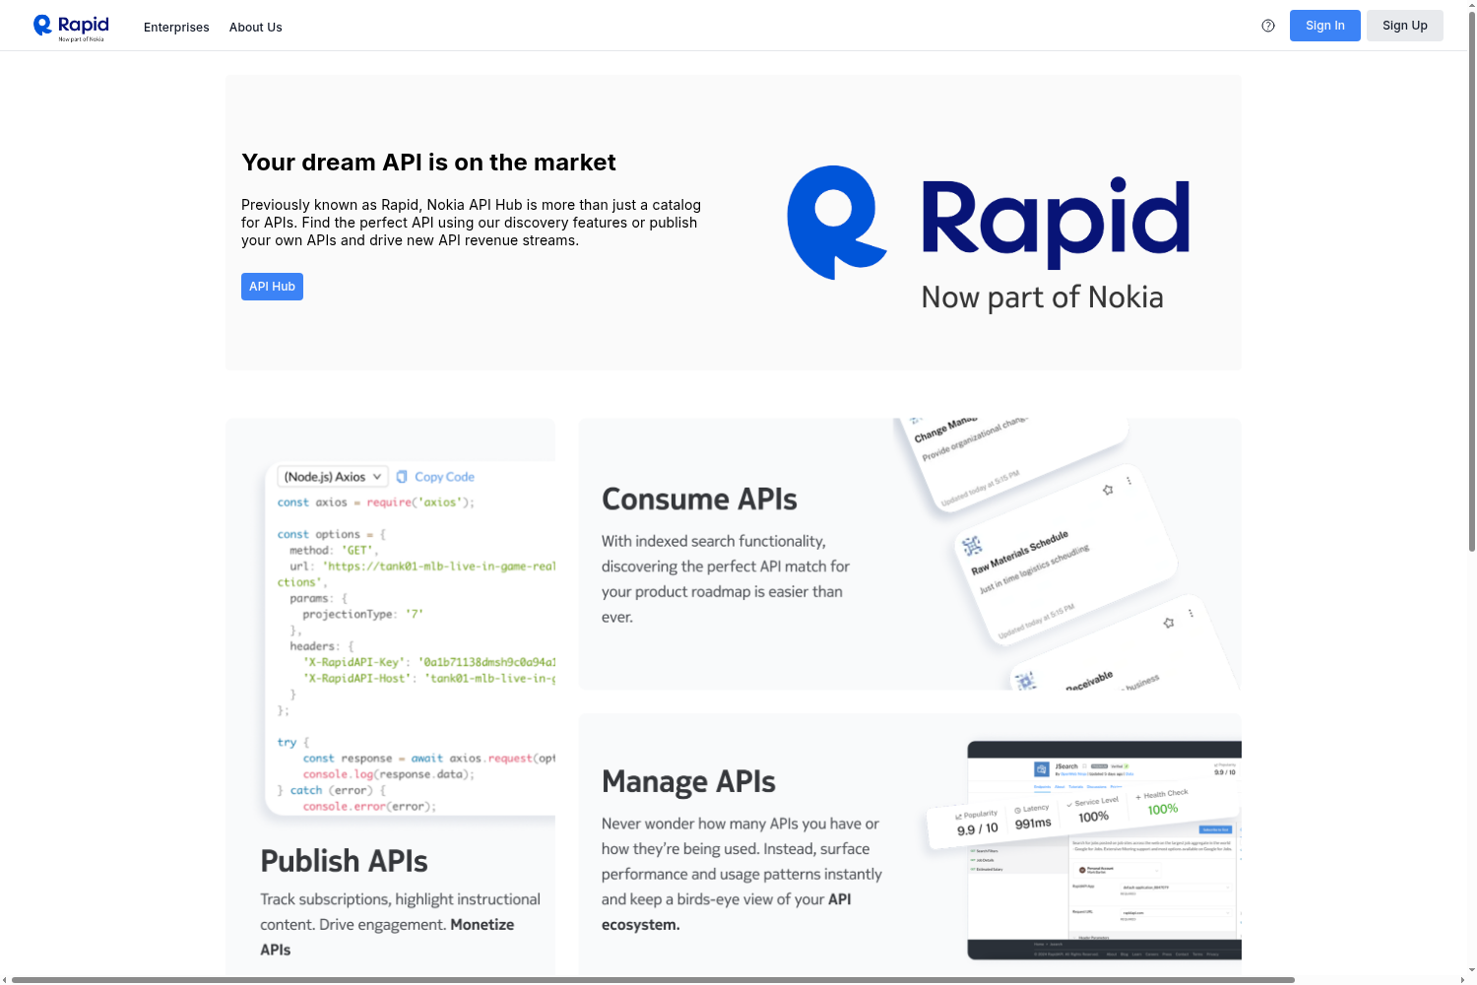This screenshot has height=985, width=1477.
Task: Click the Latency 991ms metric
Action: point(1033,817)
